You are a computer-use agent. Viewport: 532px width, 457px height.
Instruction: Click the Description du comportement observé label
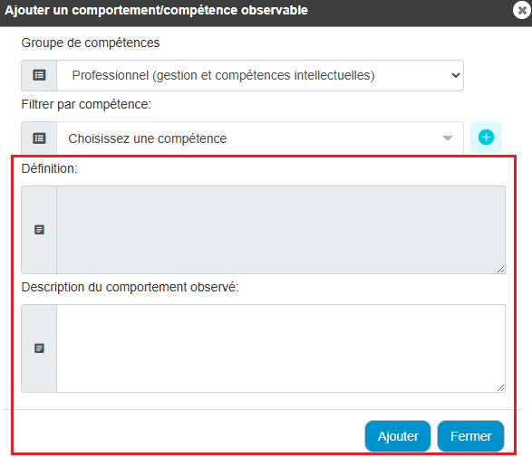[x=130, y=287]
